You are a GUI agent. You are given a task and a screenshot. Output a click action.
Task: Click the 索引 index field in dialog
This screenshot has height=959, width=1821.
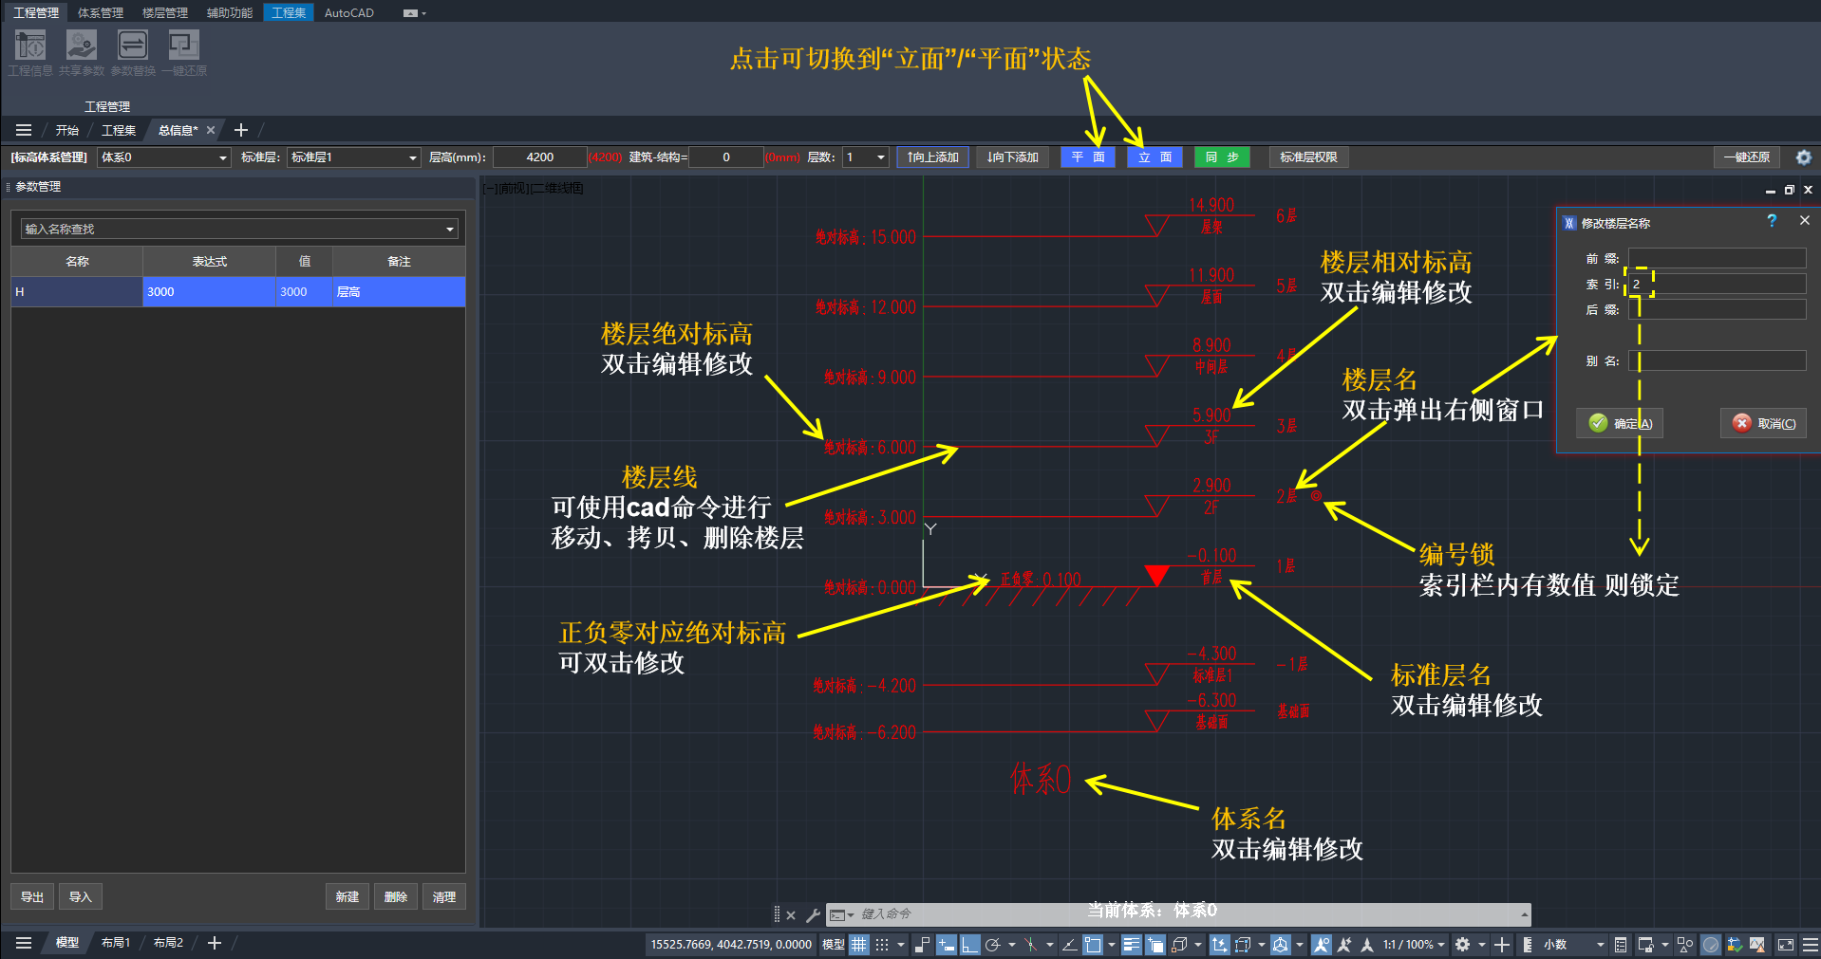coord(1717,284)
